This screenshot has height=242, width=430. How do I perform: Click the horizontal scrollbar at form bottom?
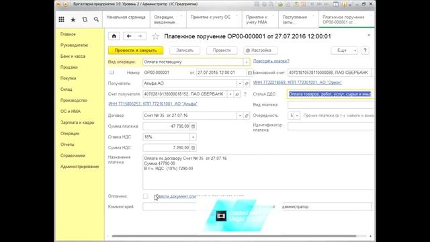234,236
